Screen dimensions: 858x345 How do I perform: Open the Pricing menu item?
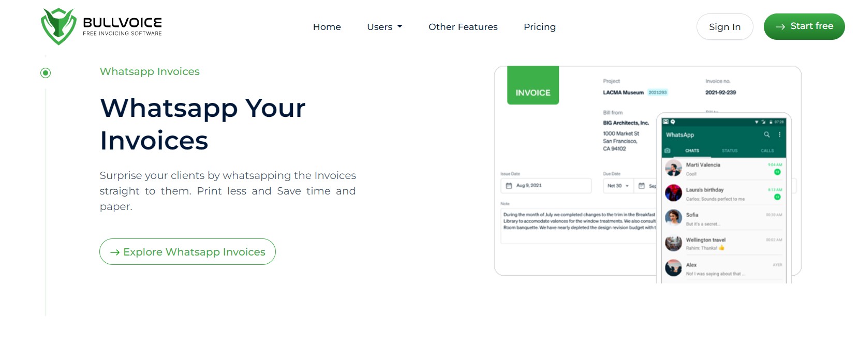pos(539,27)
